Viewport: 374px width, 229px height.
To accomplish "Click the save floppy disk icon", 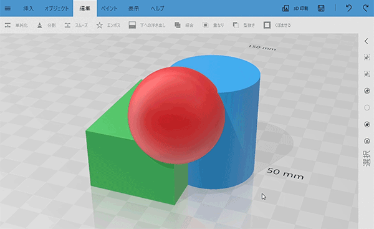I will click(x=321, y=8).
